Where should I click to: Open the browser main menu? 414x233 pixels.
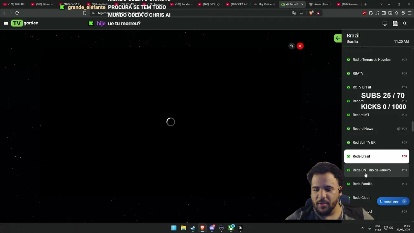pyautogui.click(x=409, y=13)
